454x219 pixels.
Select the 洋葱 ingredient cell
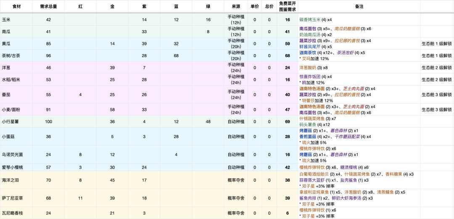click(x=16, y=68)
